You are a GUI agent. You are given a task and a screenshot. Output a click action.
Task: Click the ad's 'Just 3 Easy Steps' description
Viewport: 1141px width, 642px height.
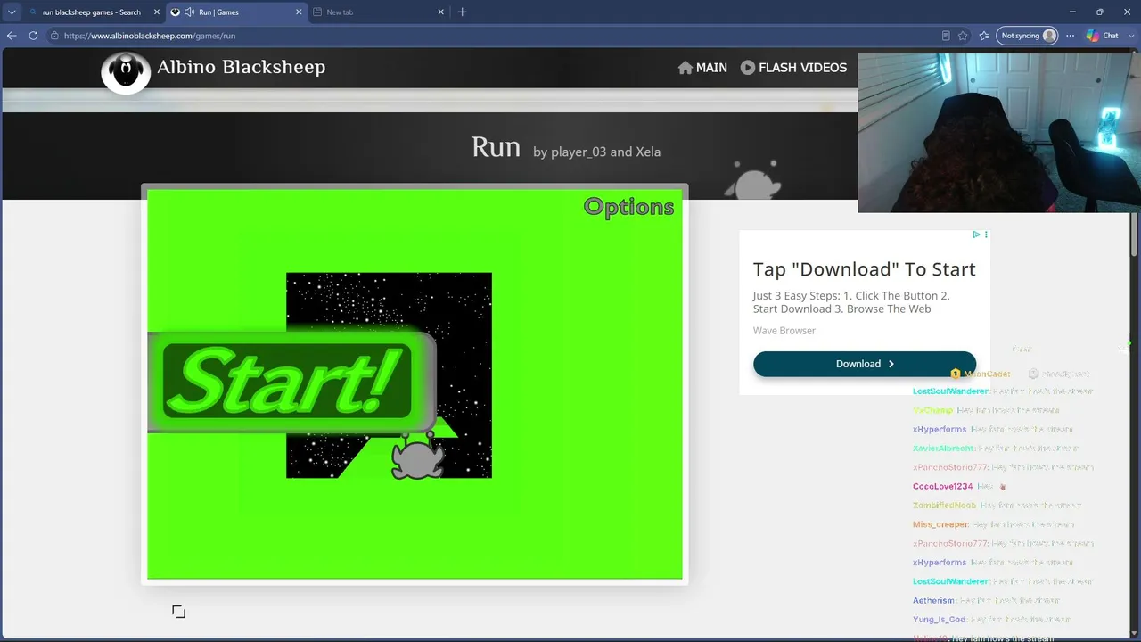[x=851, y=302]
